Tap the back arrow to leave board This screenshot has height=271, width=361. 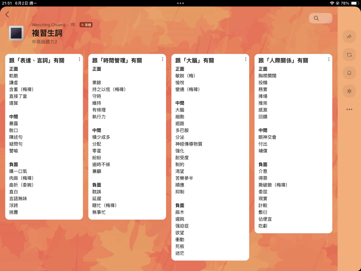tap(7, 14)
